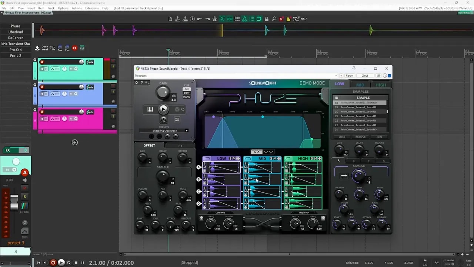Open the Track menu

(51, 8)
